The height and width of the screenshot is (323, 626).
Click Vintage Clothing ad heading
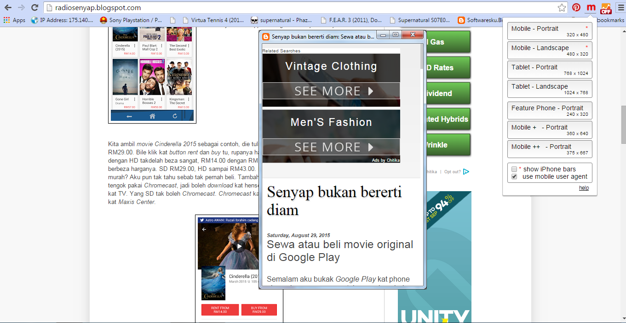tap(331, 66)
